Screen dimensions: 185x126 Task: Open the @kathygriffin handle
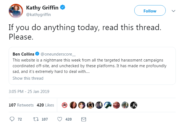click(39, 15)
